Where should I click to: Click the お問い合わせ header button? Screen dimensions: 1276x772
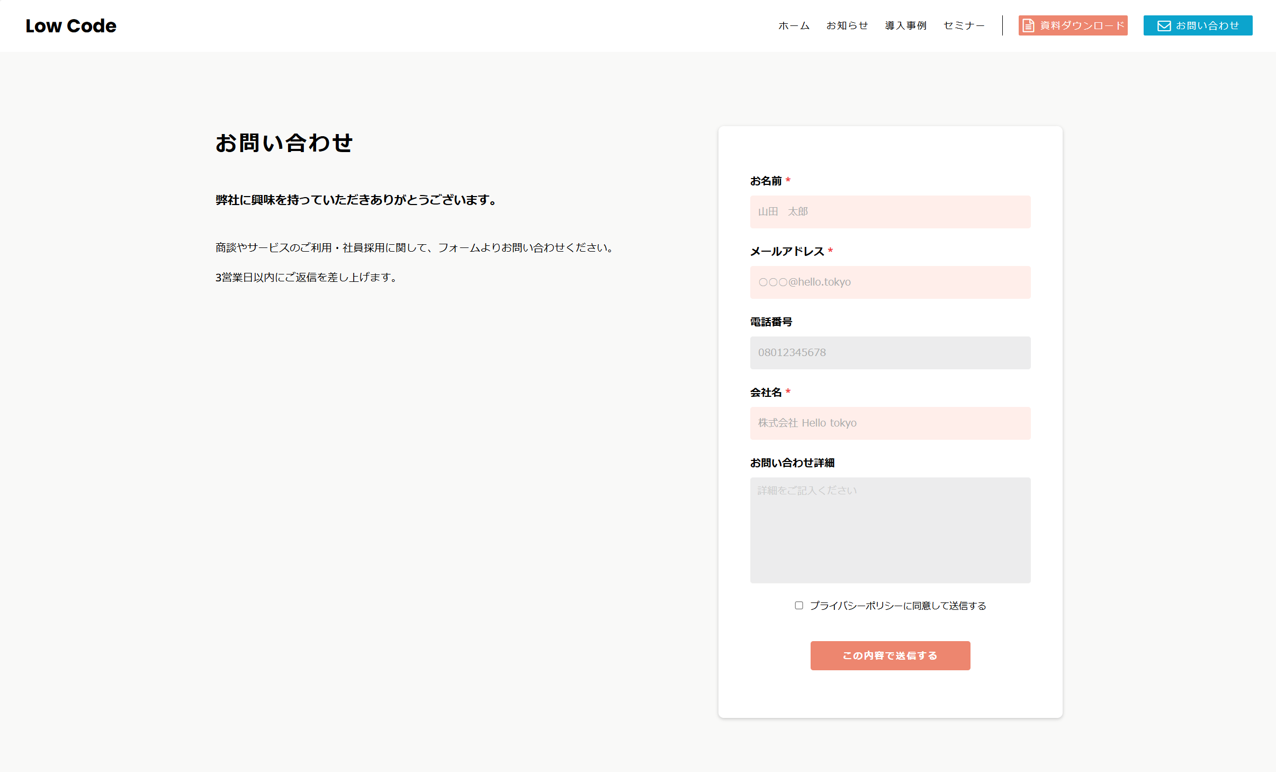pyautogui.click(x=1198, y=25)
